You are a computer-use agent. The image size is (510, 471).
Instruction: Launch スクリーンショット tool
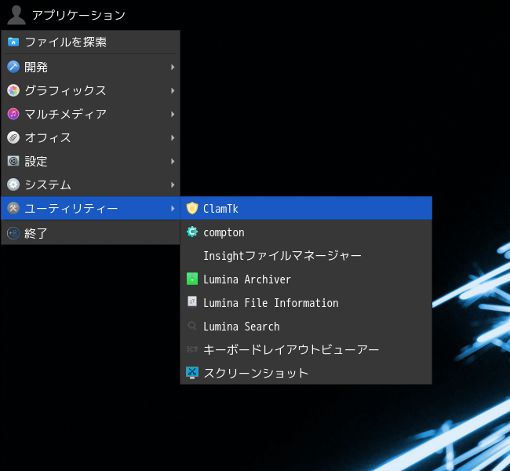306,373
